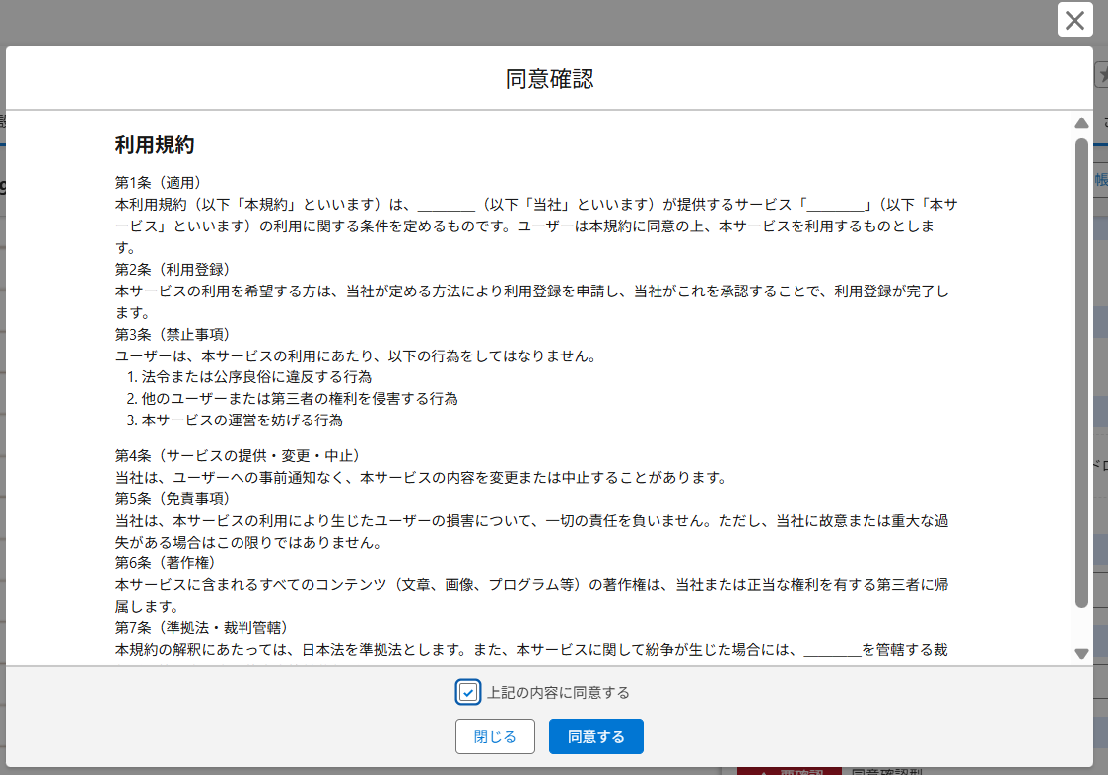Click the 第2条（利用登録） heading
Viewport: 1108px width, 775px height.
pos(173,270)
